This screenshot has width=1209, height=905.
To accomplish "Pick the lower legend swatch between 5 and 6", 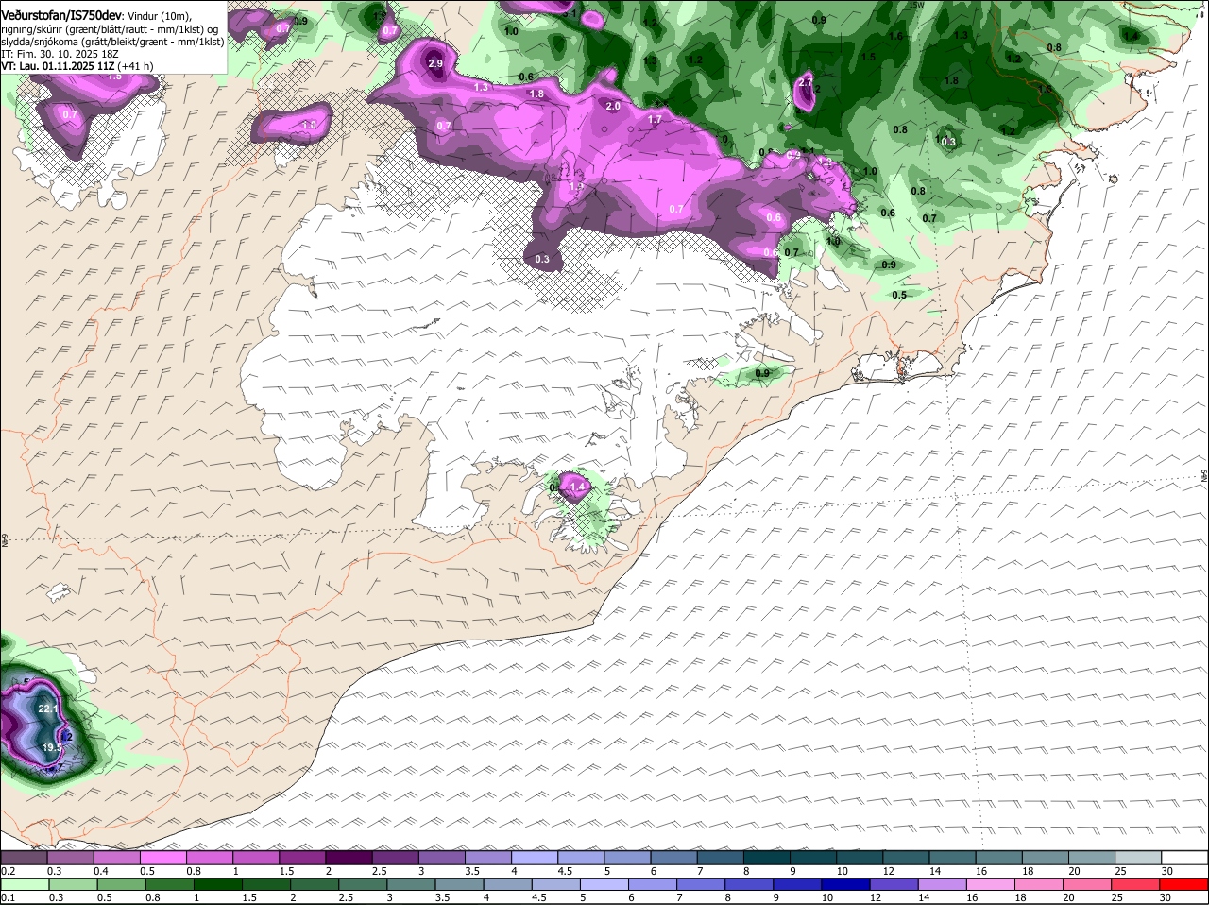I will (x=604, y=884).
